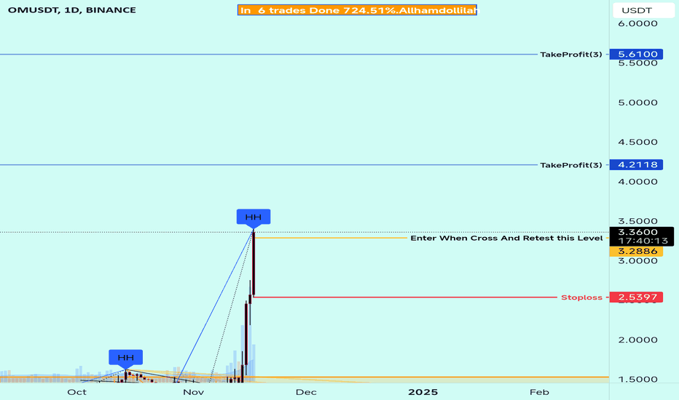
Task: Click the red 2.5397 stoploss price tag
Action: (636, 297)
